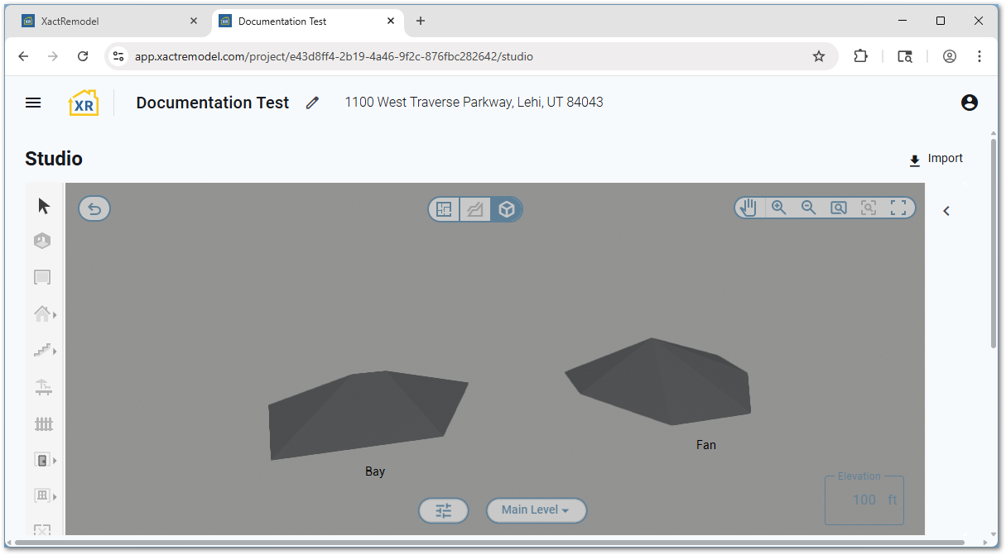
Task: Open the Main Level dropdown
Action: tap(536, 510)
